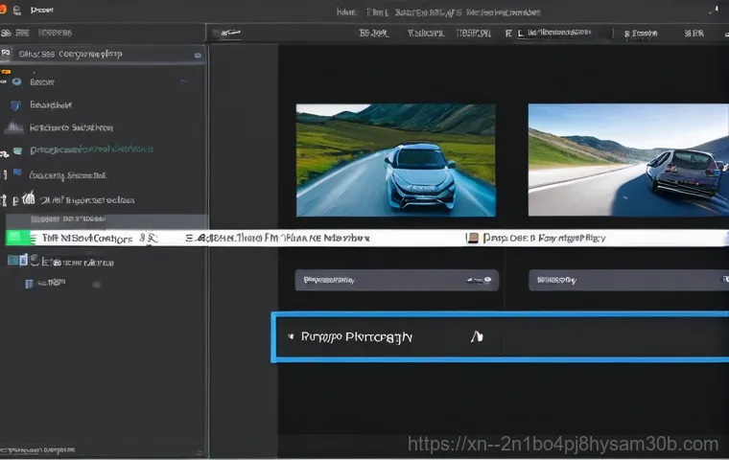Open the dropdown field in top toolbar
Image resolution: width=729 pixels, height=460 pixels.
pyautogui.click(x=566, y=33)
